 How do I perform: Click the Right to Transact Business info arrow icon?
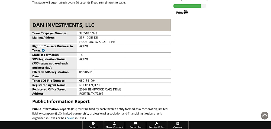pyautogui.click(x=43, y=50)
